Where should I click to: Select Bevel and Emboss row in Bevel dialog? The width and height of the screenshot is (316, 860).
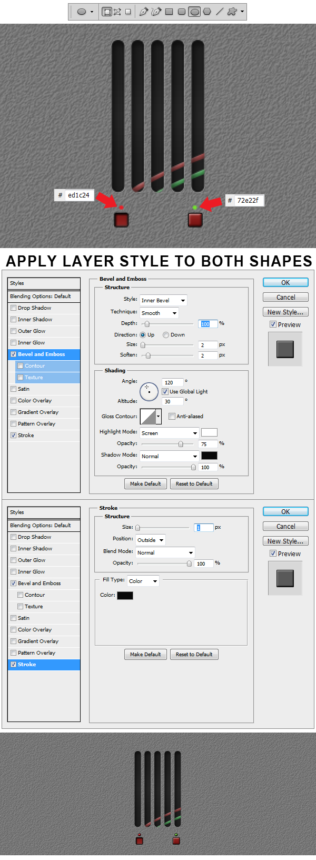[x=44, y=354]
